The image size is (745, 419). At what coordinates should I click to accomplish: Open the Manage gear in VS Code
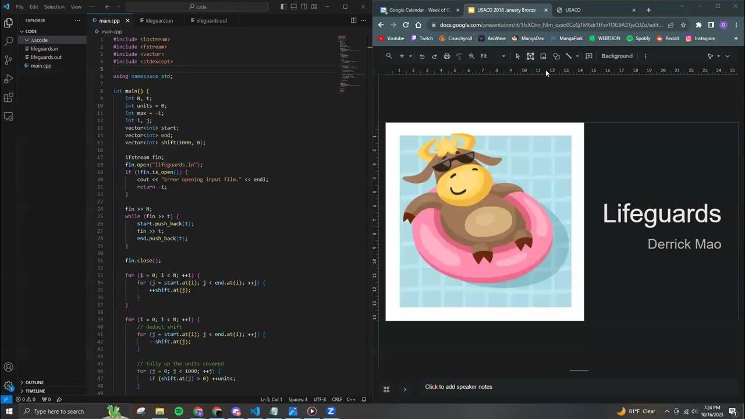click(8, 386)
